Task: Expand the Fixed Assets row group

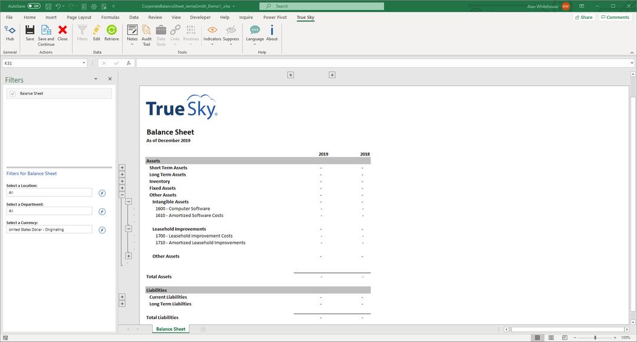Action: [122, 188]
